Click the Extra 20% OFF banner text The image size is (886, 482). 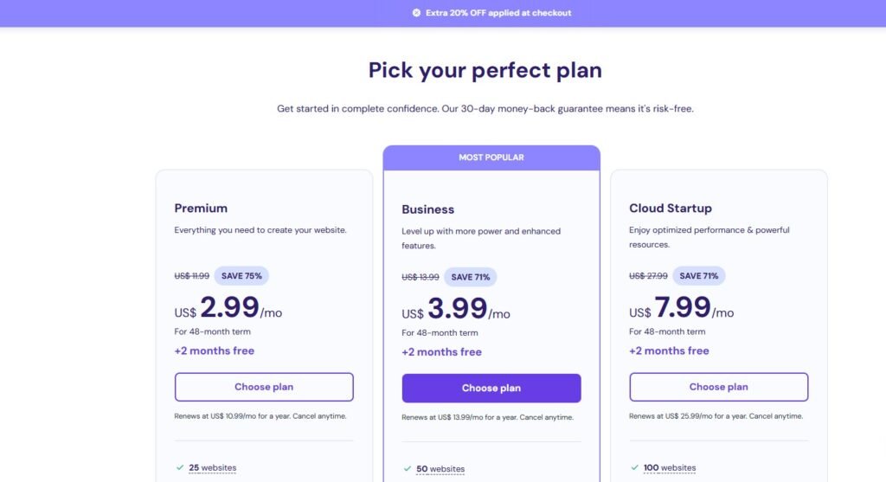coord(498,12)
